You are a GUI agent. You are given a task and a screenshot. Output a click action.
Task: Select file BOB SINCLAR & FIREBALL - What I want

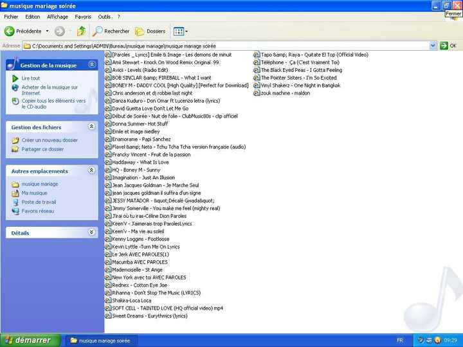(161, 78)
